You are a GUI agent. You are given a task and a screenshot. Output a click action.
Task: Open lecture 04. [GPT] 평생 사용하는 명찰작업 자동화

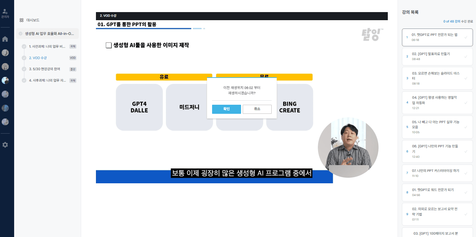tap(434, 100)
